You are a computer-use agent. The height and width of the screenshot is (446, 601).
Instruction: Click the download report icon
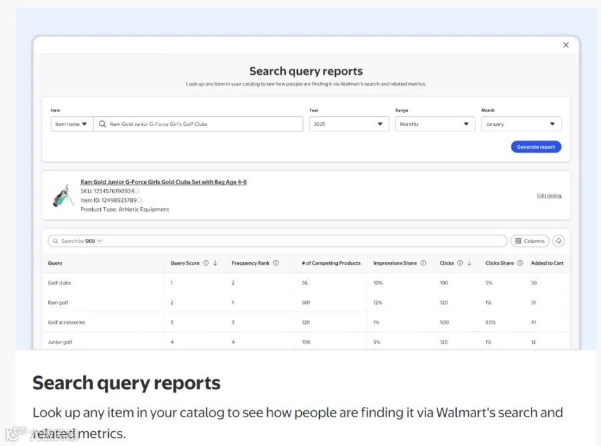558,241
